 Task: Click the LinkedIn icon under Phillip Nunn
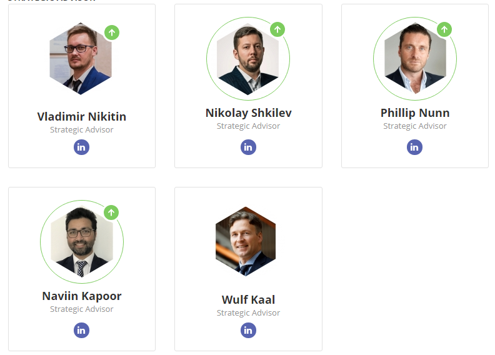click(x=414, y=147)
